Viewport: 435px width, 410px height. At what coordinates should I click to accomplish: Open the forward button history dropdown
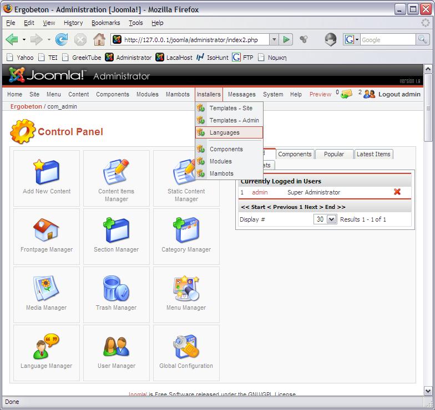coord(49,40)
